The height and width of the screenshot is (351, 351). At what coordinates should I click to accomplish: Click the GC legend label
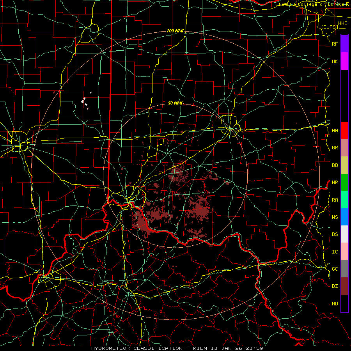point(335,269)
